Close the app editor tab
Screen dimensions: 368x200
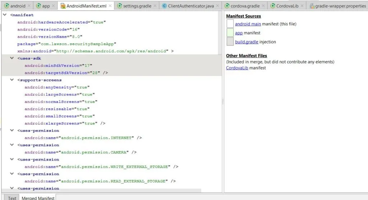pos(54,6)
